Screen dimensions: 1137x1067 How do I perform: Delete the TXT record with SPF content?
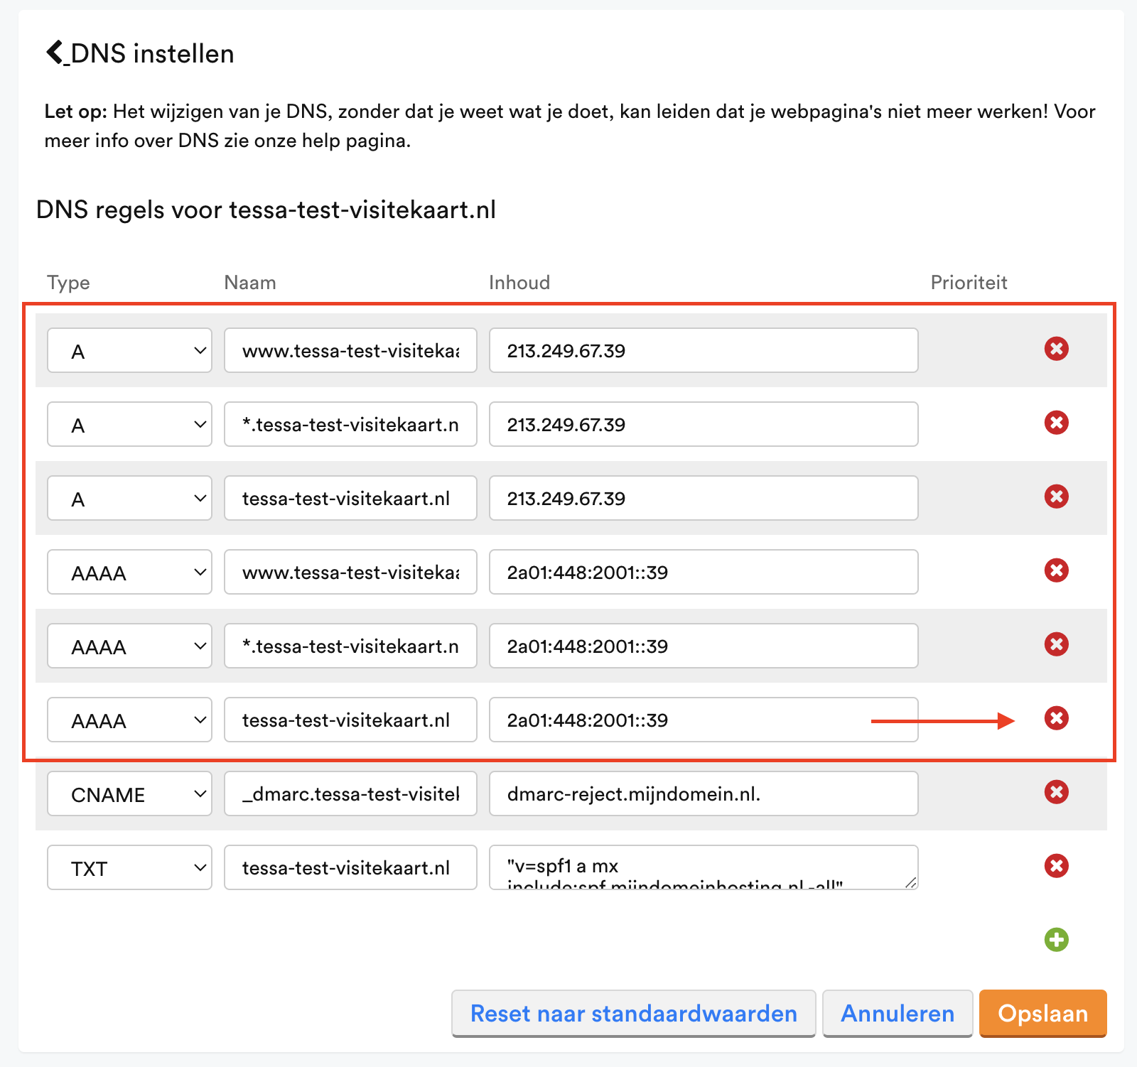(1057, 866)
